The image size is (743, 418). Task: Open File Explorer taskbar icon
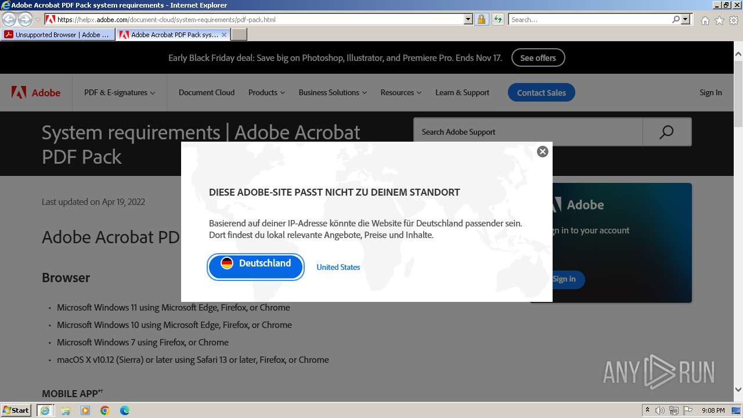point(66,410)
